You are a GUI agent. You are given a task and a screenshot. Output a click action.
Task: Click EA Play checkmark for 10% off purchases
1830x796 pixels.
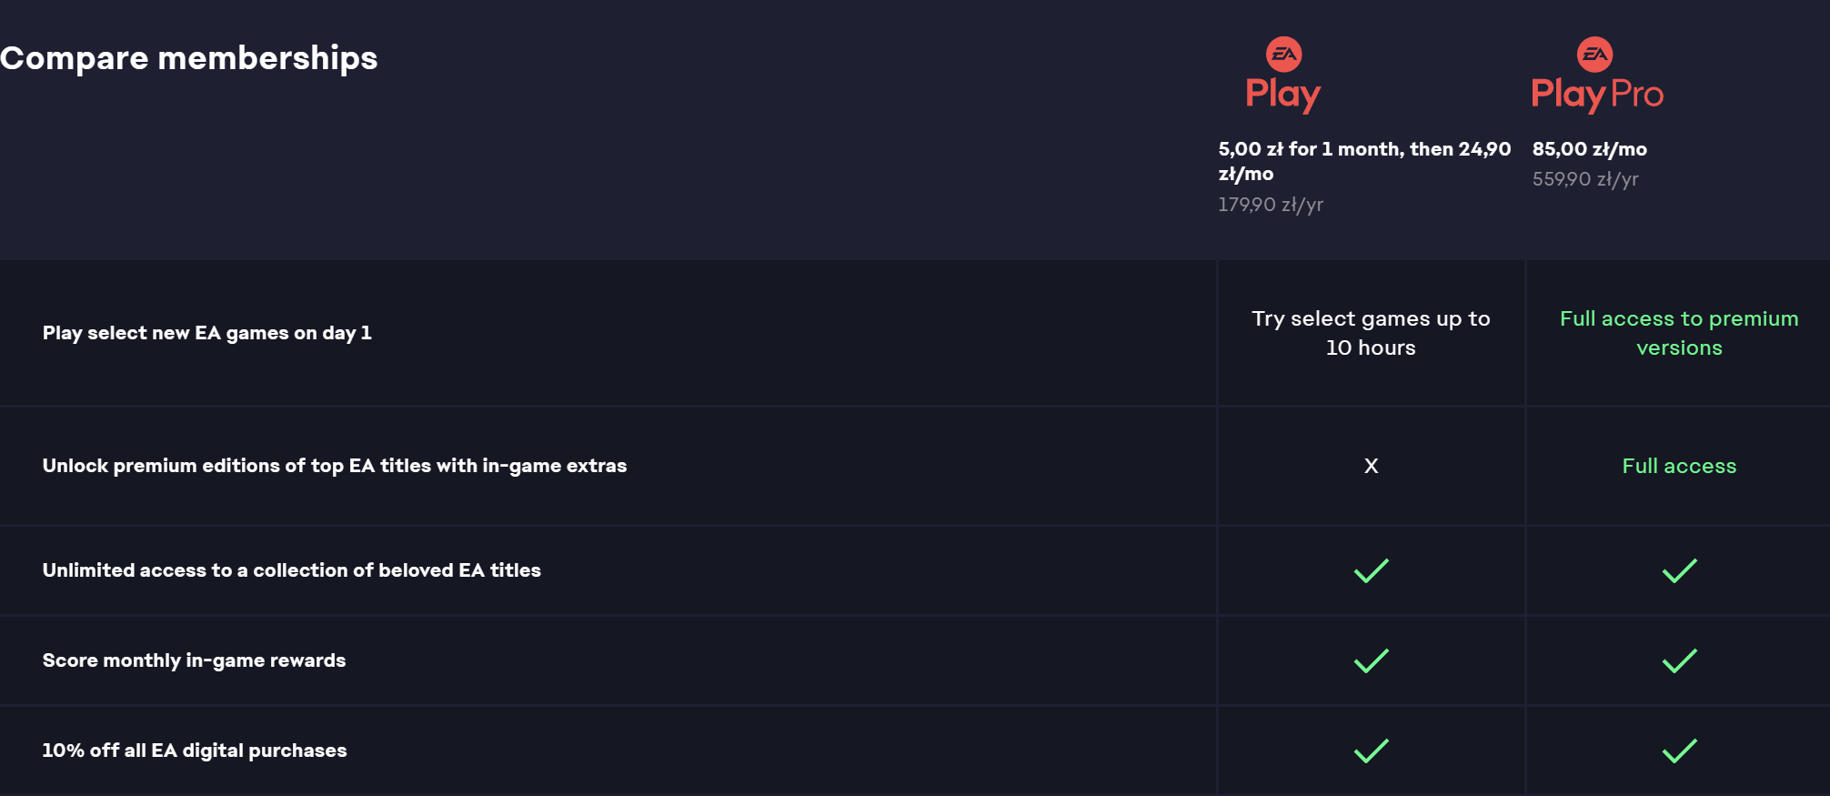1371,751
